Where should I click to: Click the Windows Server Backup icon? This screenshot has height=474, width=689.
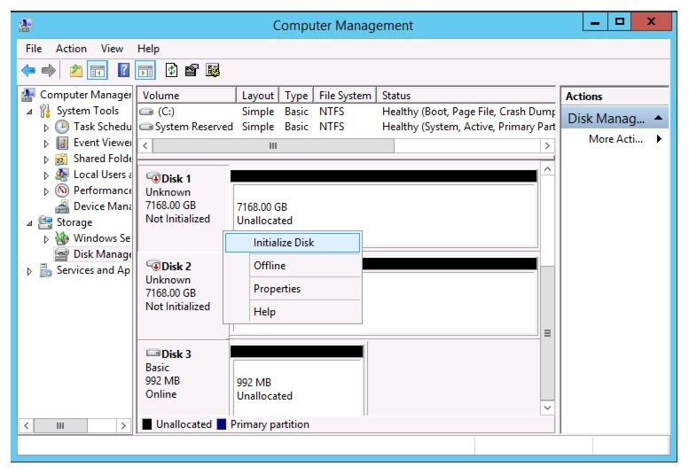pos(62,238)
